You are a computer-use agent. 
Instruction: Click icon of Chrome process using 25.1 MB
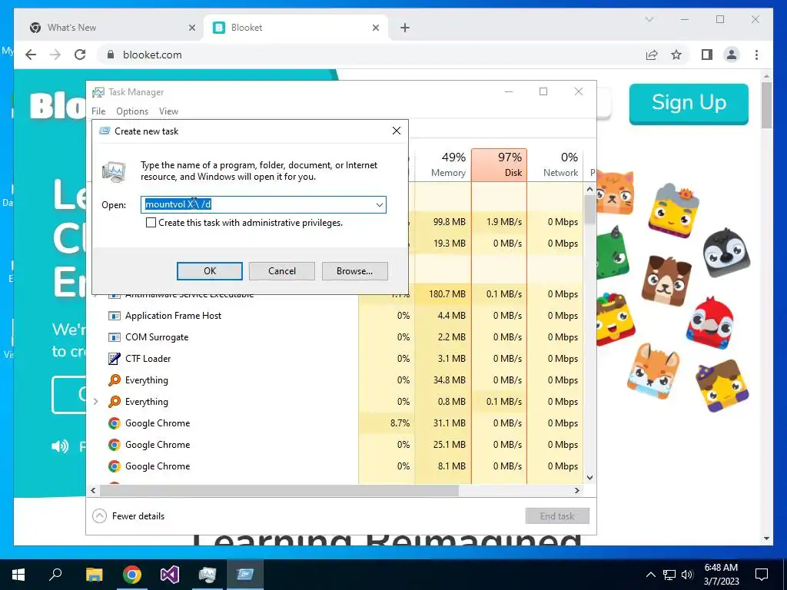point(115,445)
